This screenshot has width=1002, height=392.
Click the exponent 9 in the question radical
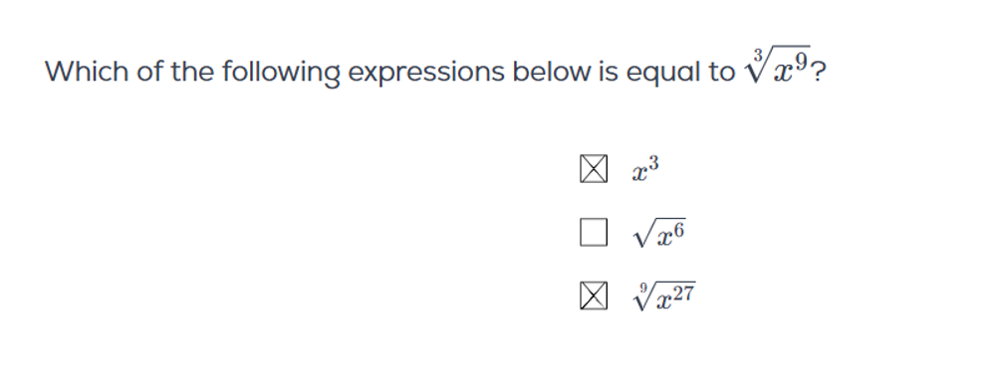click(x=801, y=58)
